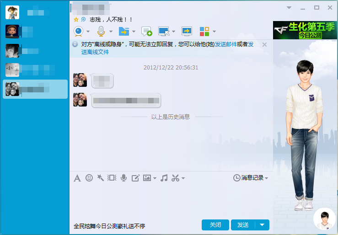Click the timestamp 2012/12/22 20:56:31
This screenshot has width=338, height=235.
tap(171, 67)
